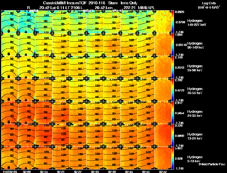Screen dimensions: 227x173
Task: Click the 55-90 keV color scale bar
Action: point(173,67)
